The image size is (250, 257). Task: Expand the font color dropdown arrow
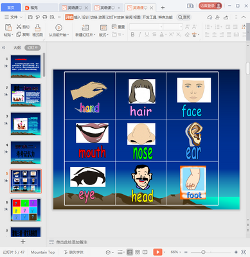pos(166,35)
